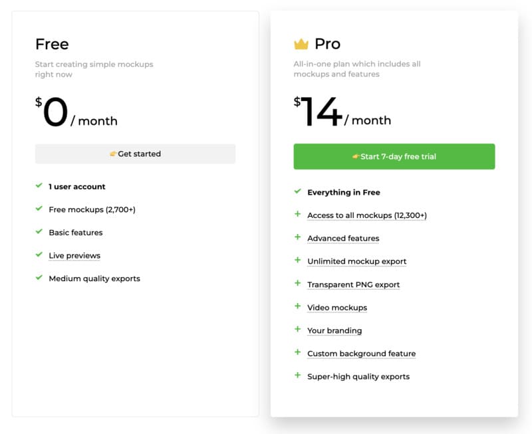The image size is (532, 434).
Task: Click the plus icon beside Advanced features
Action: [x=297, y=237]
